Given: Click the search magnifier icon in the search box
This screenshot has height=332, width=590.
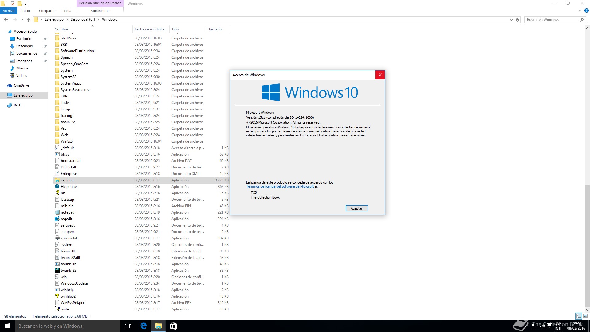Looking at the screenshot, I should [582, 20].
